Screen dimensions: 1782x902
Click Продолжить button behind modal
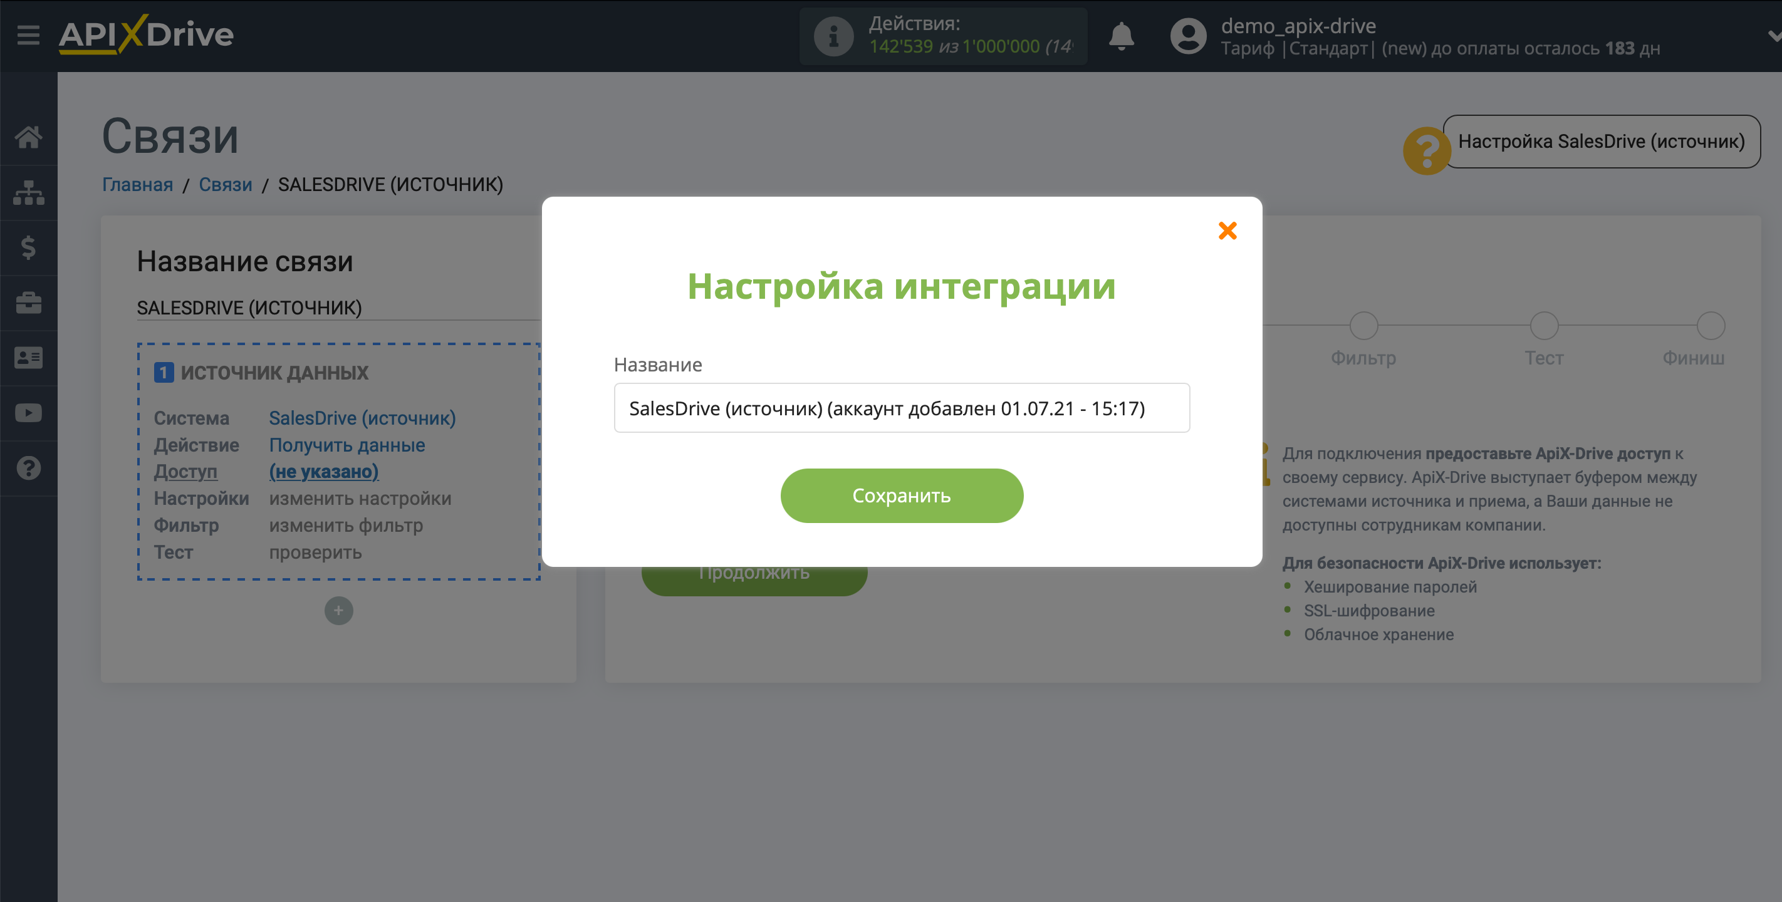coord(754,573)
